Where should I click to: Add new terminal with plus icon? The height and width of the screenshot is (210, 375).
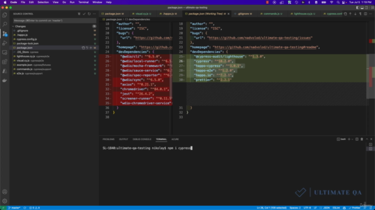(349, 139)
